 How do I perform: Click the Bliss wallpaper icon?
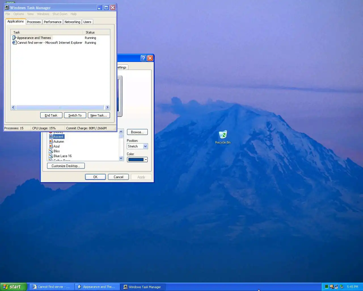pyautogui.click(x=51, y=151)
